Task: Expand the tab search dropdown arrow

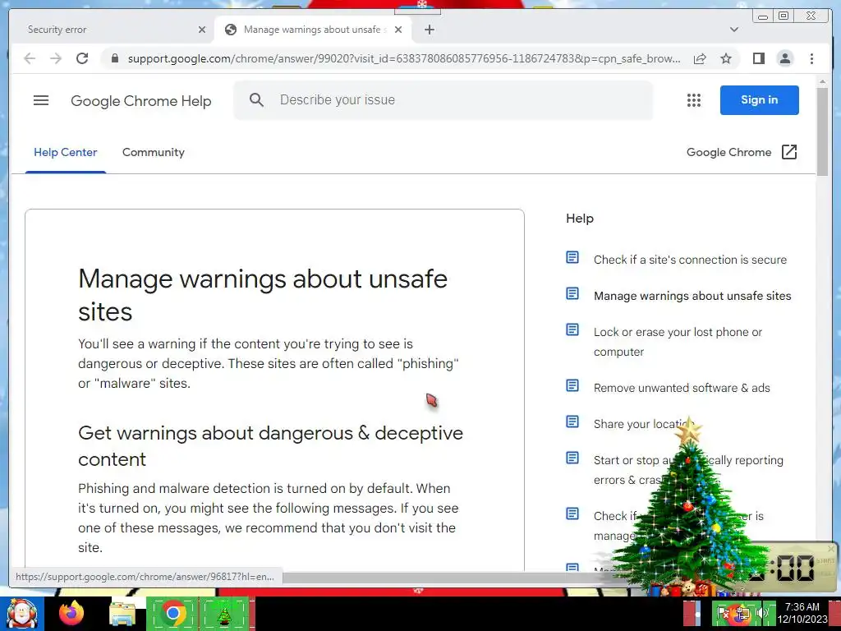Action: click(734, 30)
